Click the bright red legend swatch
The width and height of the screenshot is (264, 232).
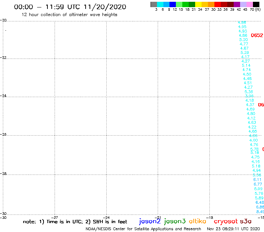(218, 4)
